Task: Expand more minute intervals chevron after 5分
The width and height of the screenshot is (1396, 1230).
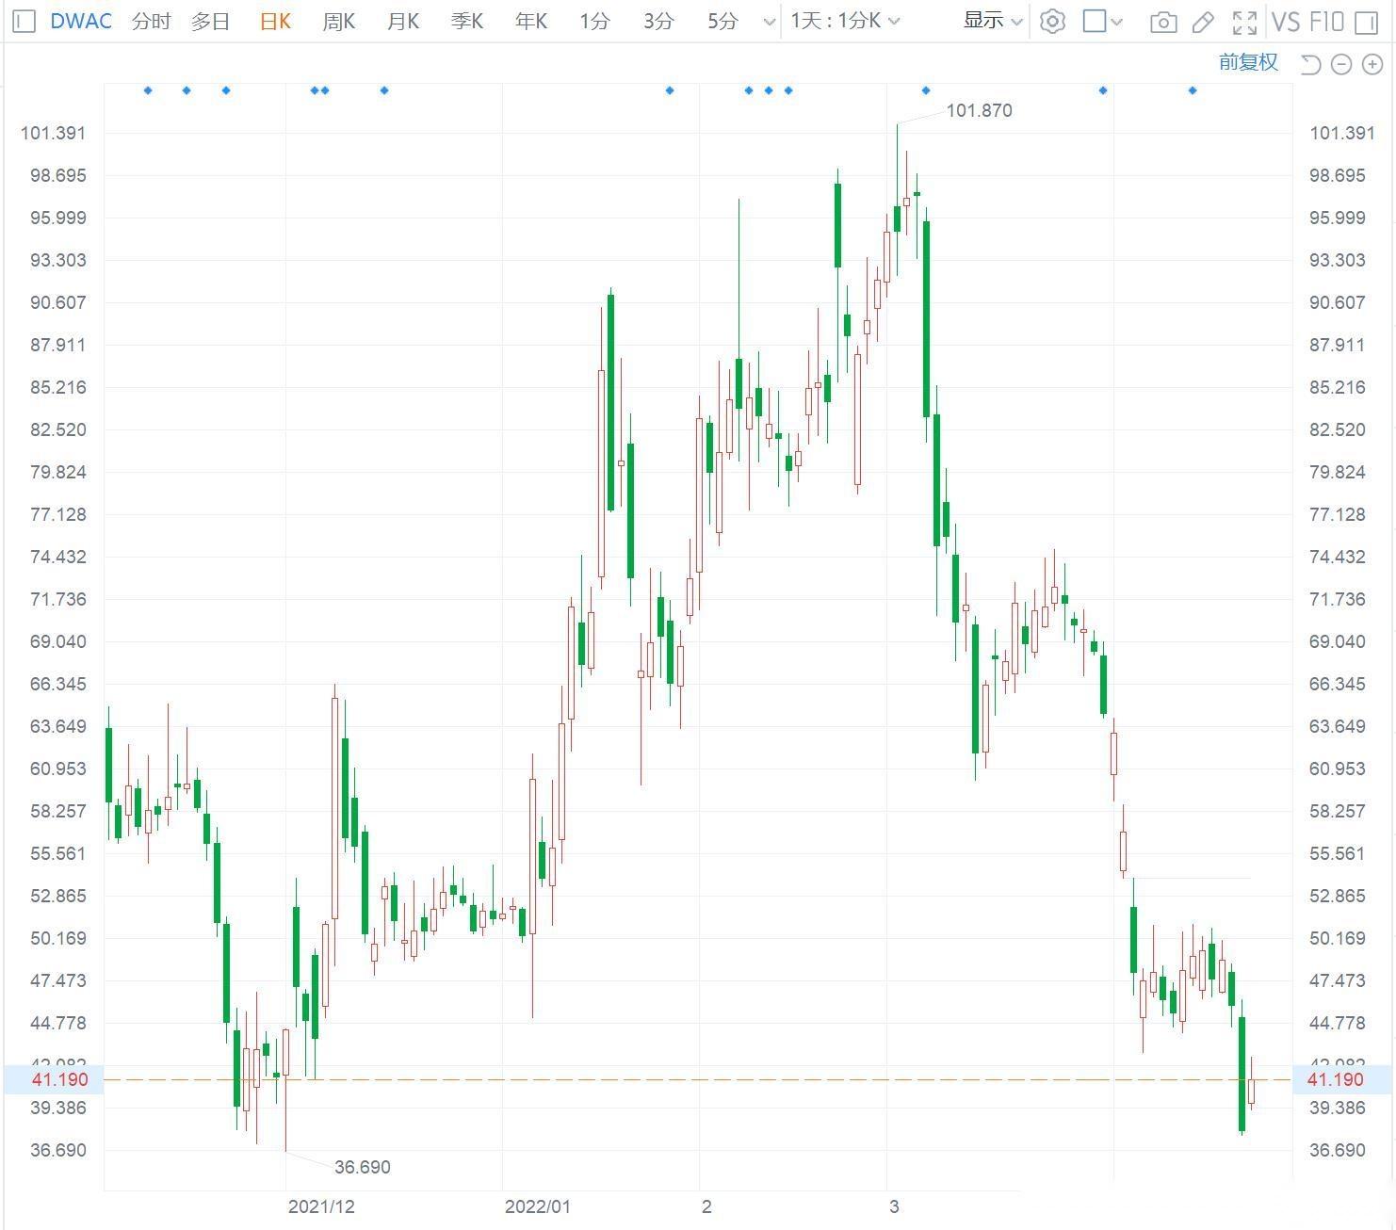Action: pyautogui.click(x=770, y=22)
